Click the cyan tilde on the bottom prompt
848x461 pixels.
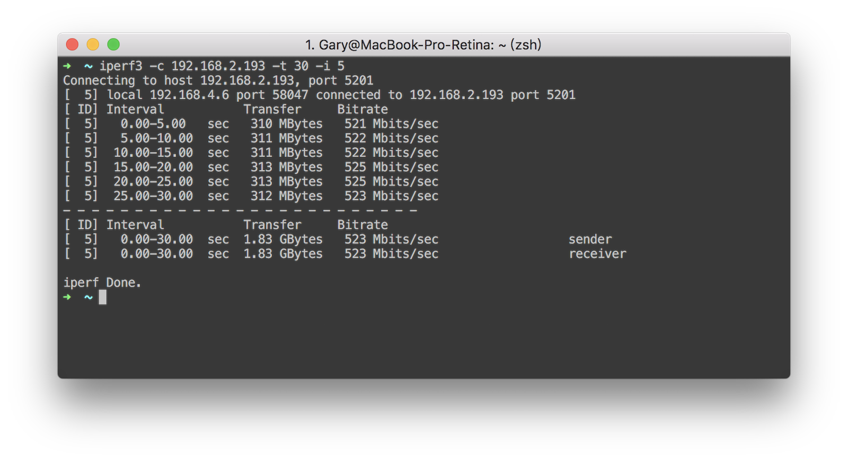89,297
